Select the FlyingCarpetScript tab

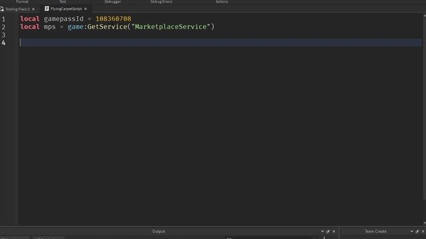pyautogui.click(x=66, y=9)
